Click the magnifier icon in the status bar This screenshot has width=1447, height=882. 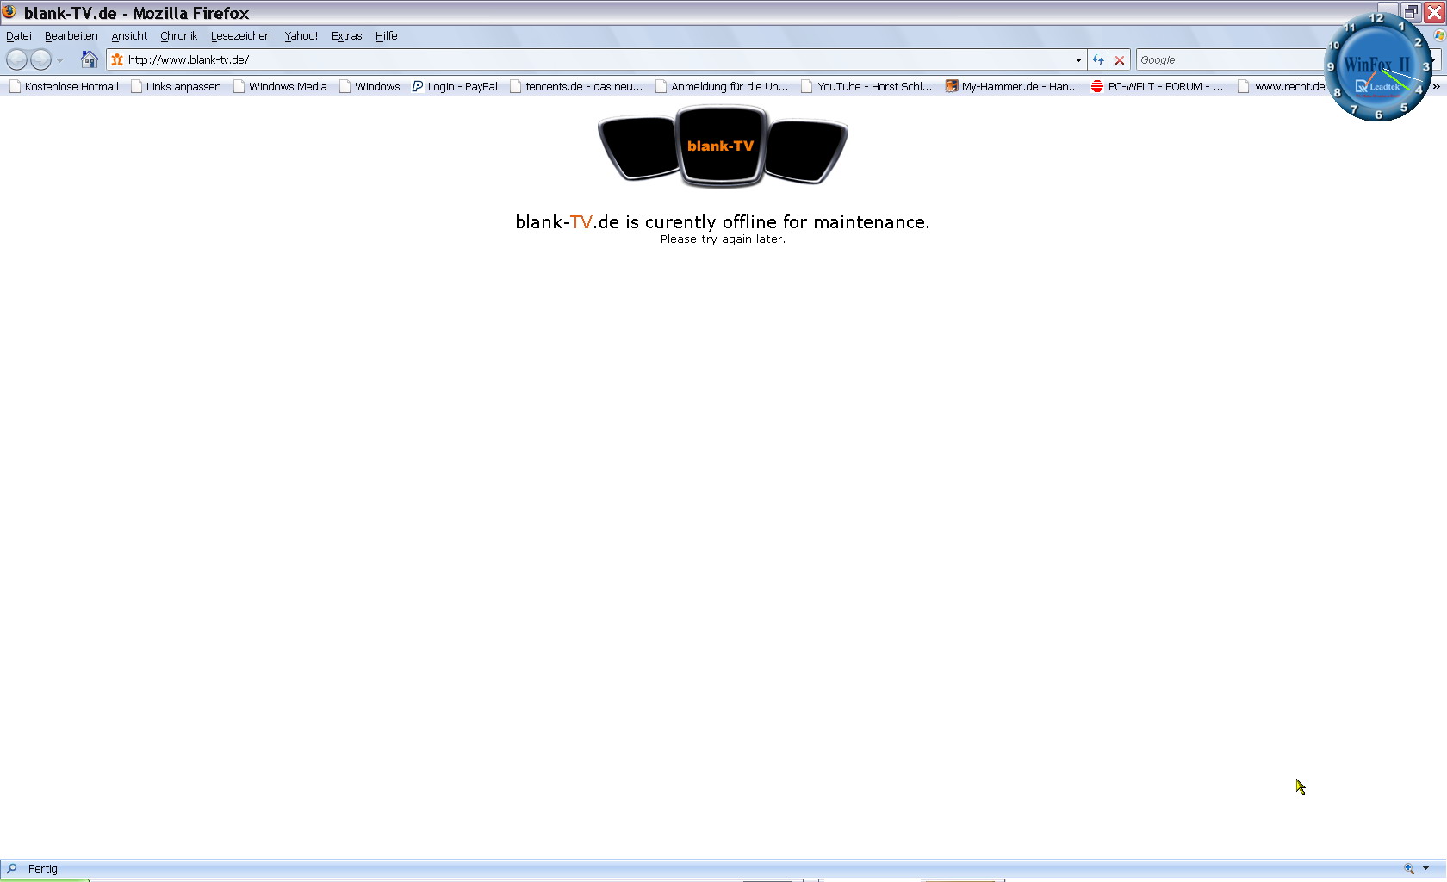coord(12,868)
